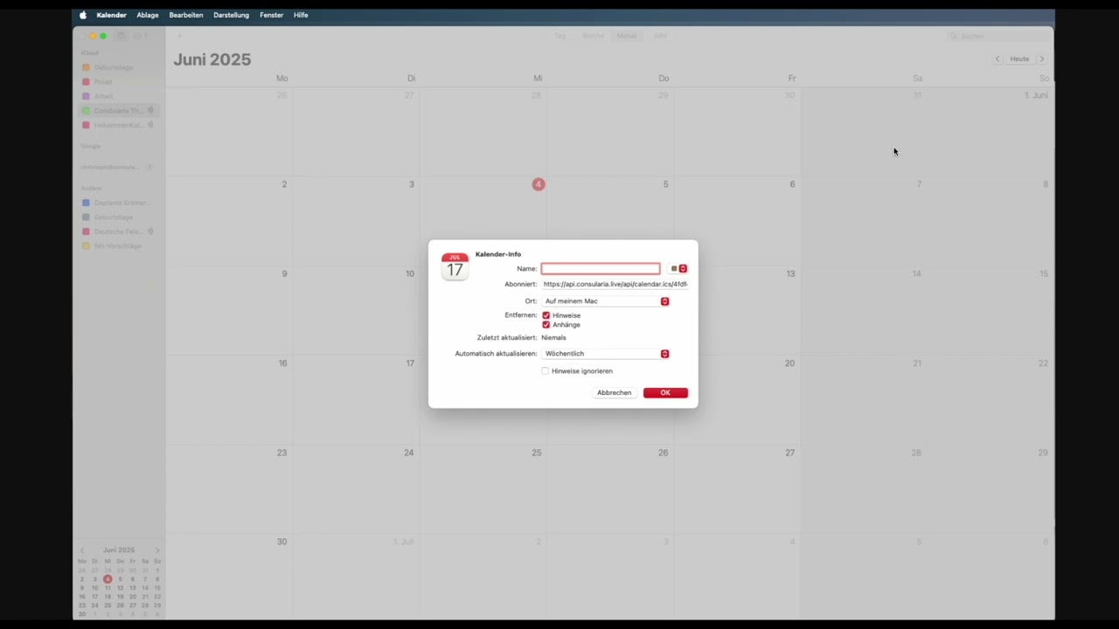This screenshot has width=1119, height=629.
Task: Toggle the HebammenKal calendar checkbox
Action: point(86,125)
